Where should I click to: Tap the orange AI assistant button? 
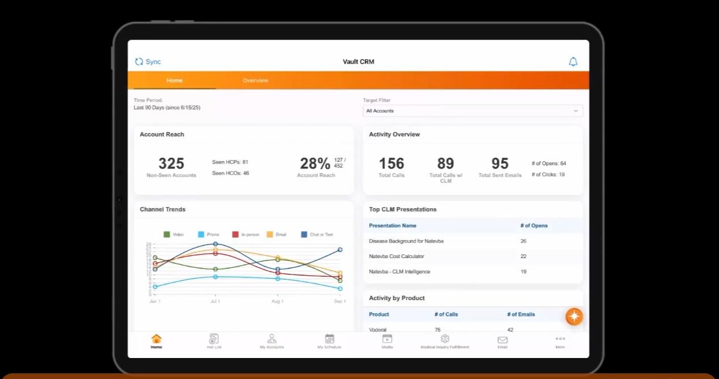[574, 316]
